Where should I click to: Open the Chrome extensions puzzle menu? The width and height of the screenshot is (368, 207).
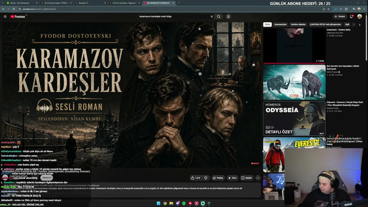click(346, 9)
